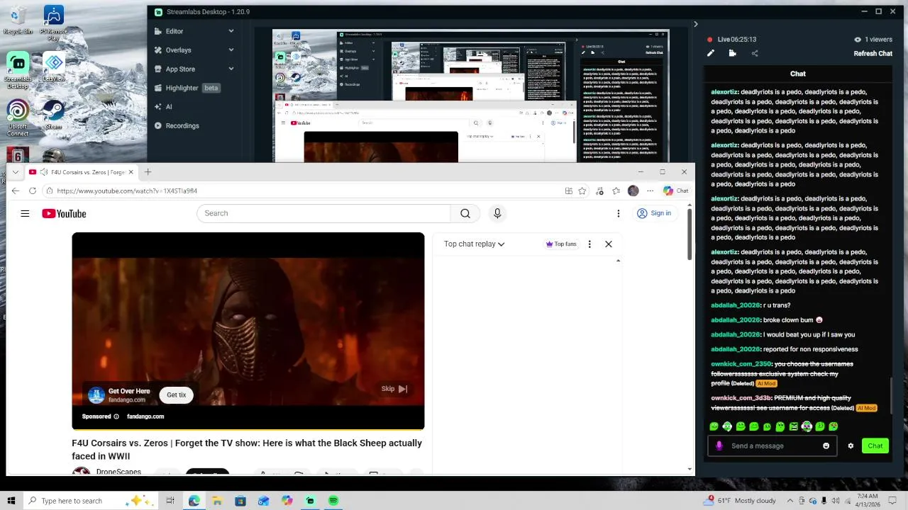Click the viewers eye icon
Screen dimensions: 908x510
click(x=858, y=40)
